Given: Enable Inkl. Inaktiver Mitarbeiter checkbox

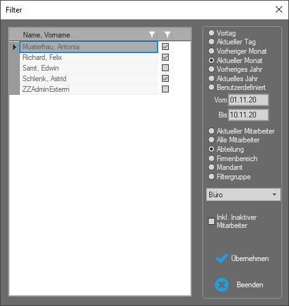Looking at the screenshot, I should point(211,221).
